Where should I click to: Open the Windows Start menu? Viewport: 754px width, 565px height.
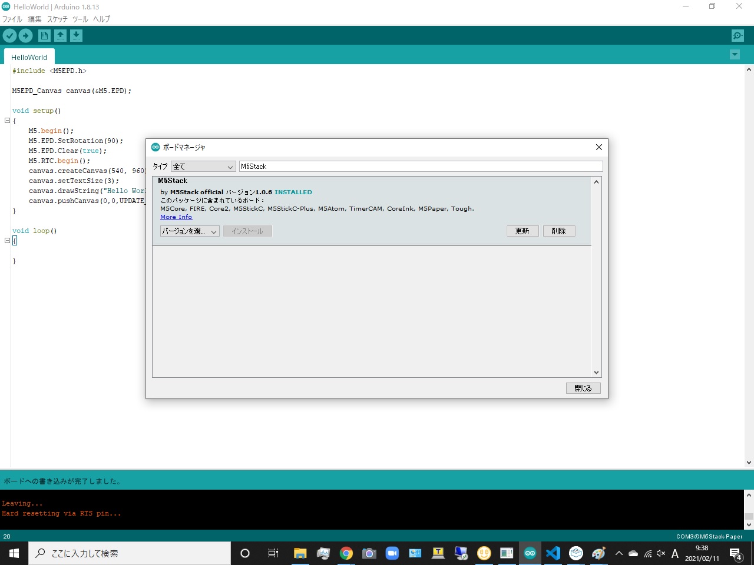[x=14, y=553]
